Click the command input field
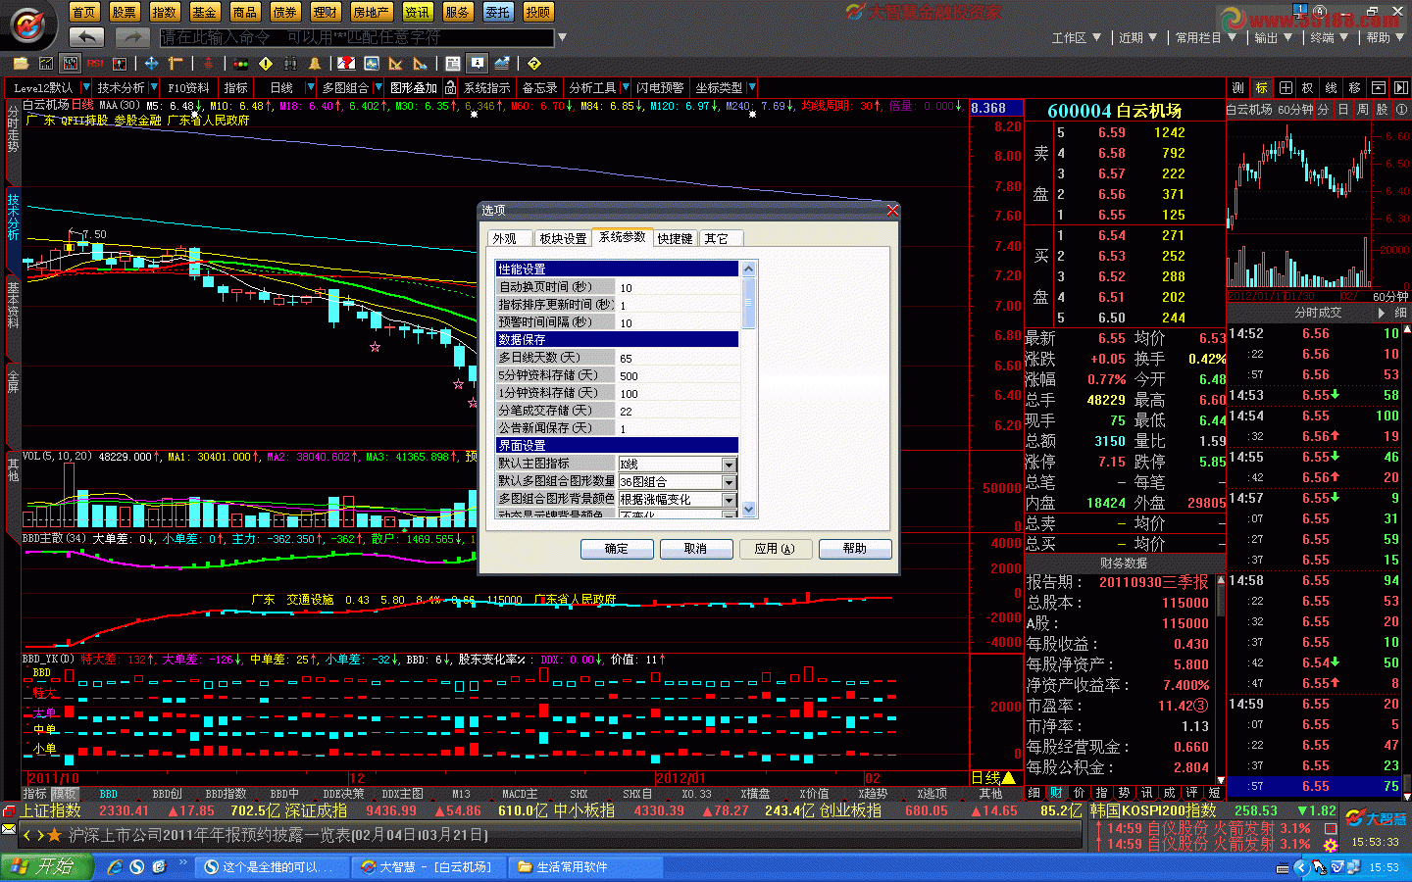 pyautogui.click(x=357, y=37)
